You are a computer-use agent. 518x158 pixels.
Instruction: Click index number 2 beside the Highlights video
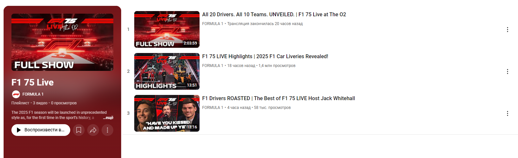[128, 72]
